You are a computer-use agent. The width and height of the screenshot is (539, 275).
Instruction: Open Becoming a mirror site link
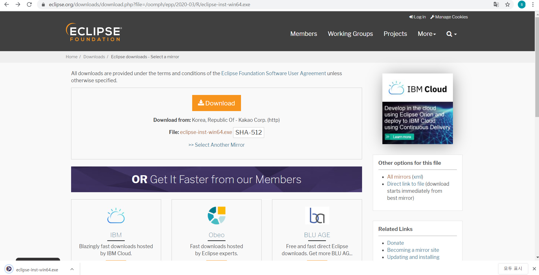413,250
